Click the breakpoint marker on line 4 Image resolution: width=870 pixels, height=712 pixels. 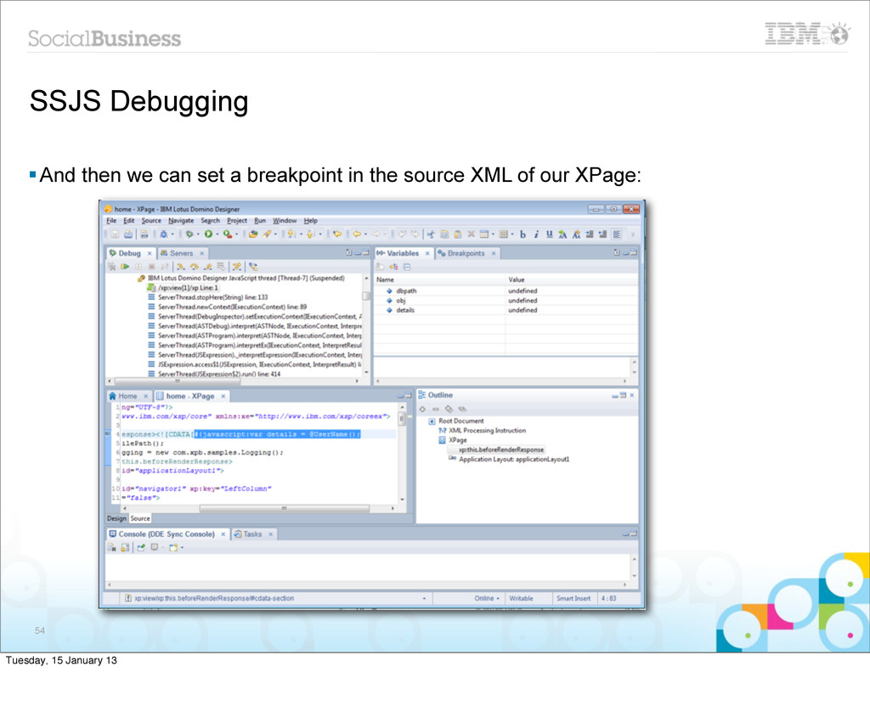click(x=108, y=434)
